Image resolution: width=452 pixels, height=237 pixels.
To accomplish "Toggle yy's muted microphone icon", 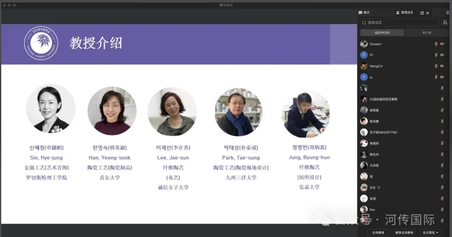I will 436,77.
